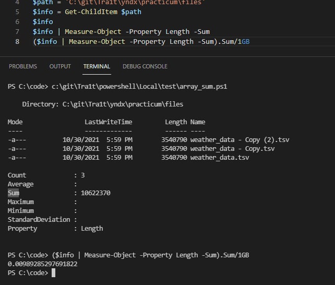This screenshot has width=335, height=285.
Task: Show the DEBUG CONSOLE tab
Action: [145, 66]
